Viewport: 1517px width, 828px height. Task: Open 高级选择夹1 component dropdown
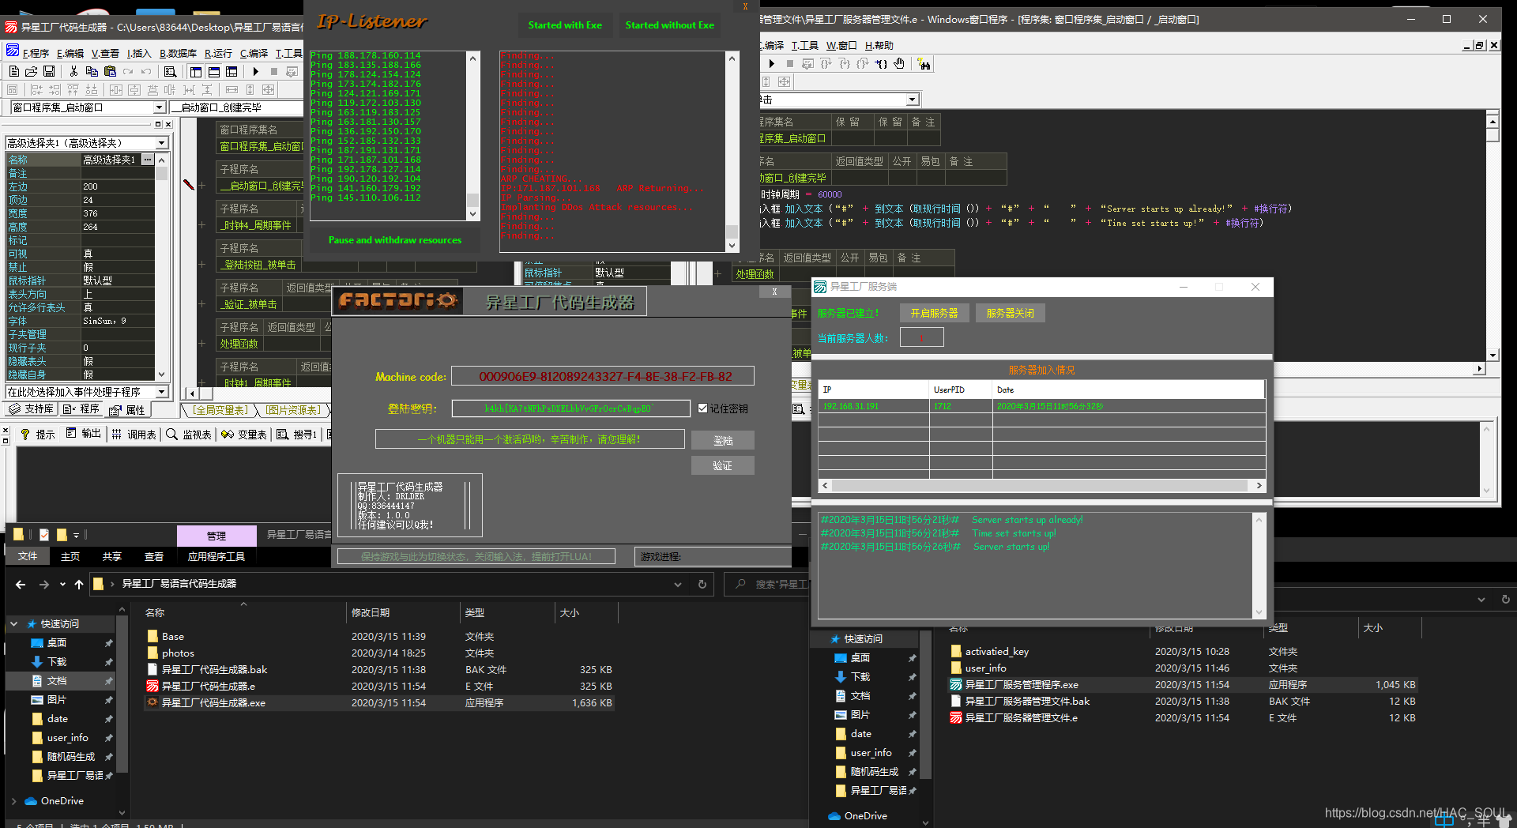point(161,143)
